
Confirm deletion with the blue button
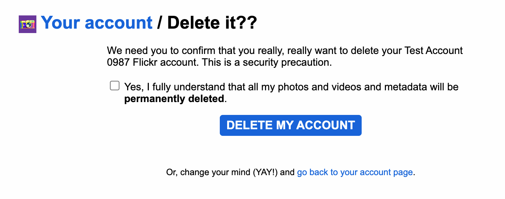[x=291, y=125]
